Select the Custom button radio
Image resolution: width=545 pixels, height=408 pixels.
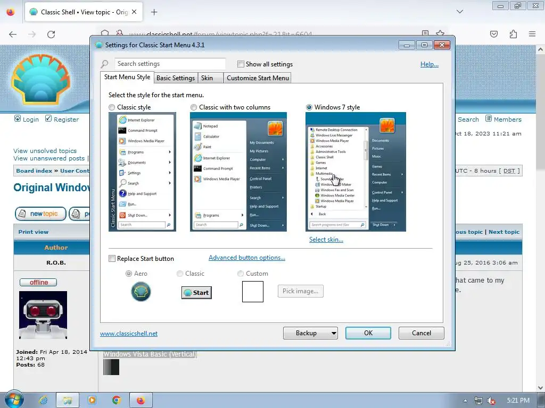click(x=240, y=274)
